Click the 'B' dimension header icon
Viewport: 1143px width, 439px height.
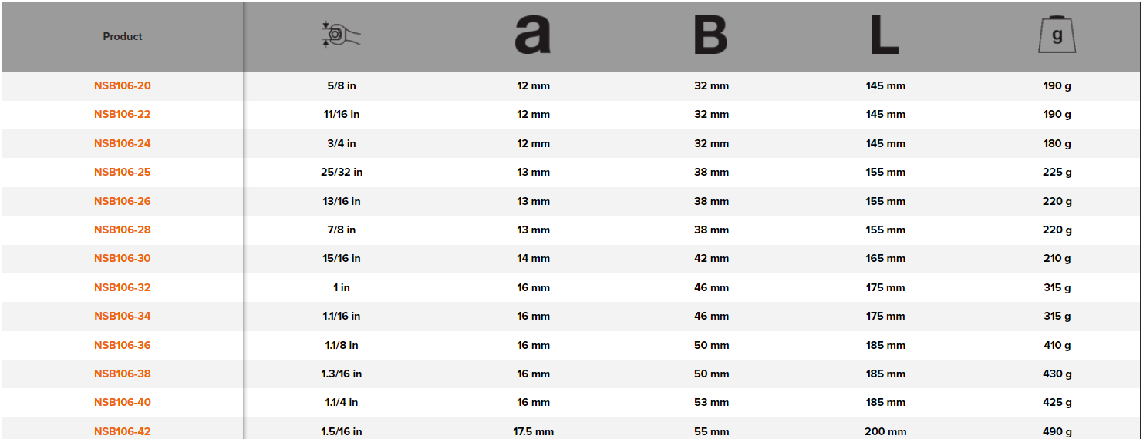point(710,36)
